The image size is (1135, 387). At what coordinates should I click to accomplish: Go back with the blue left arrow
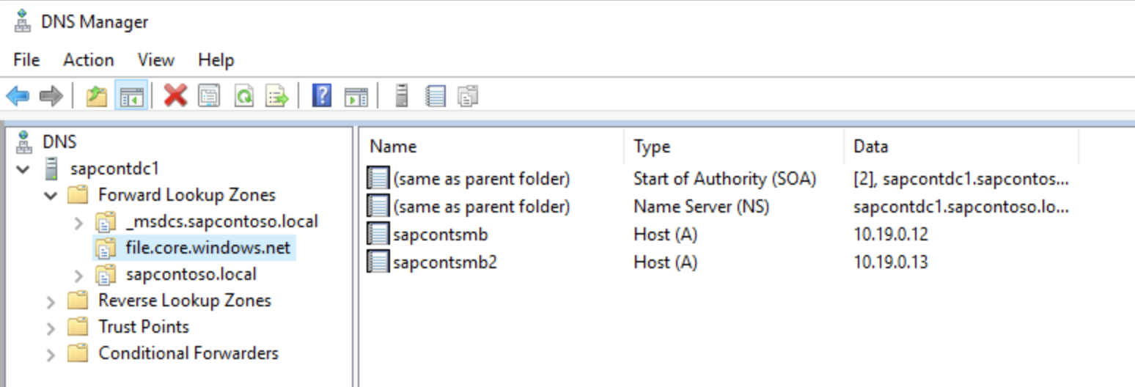pos(18,95)
